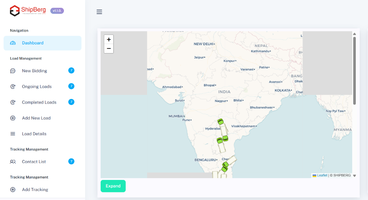Image resolution: width=368 pixels, height=200 pixels.
Task: Click the Contact List people icon
Action: coord(13,162)
